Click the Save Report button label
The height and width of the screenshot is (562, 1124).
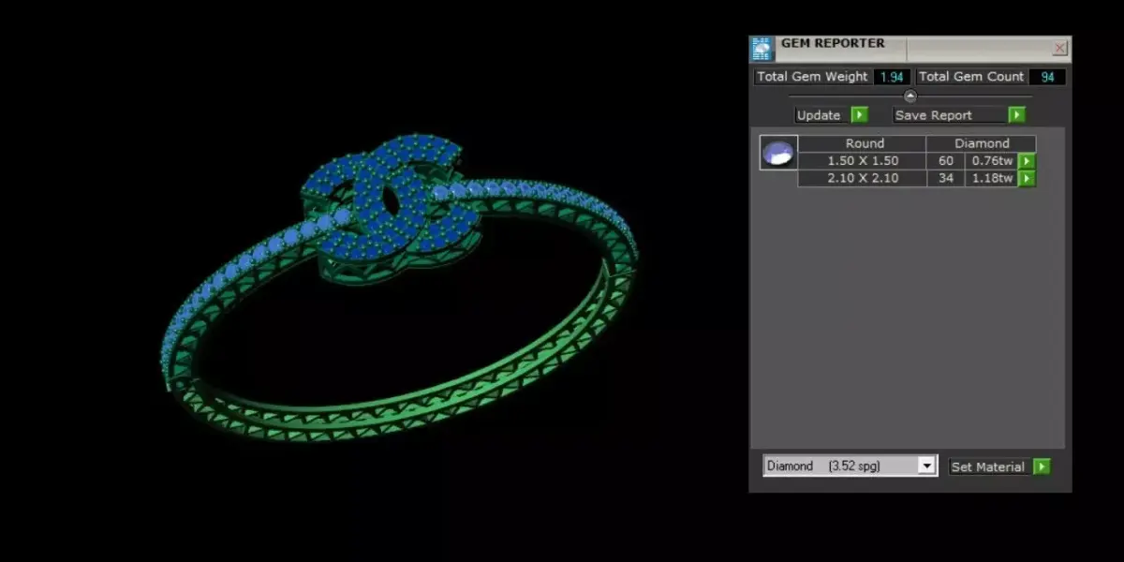point(949,115)
